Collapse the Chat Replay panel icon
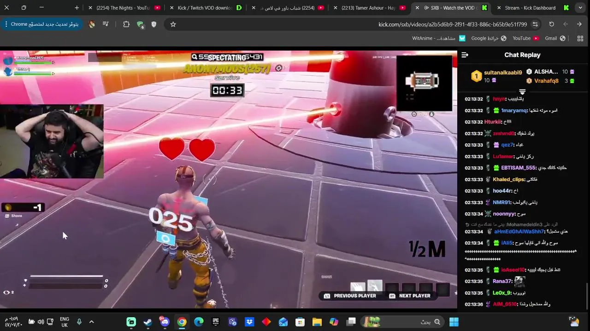 (465, 55)
